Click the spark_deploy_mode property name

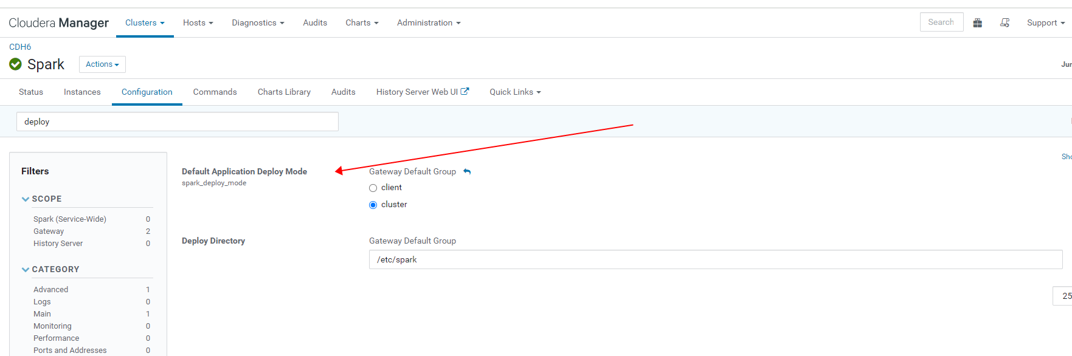click(214, 183)
